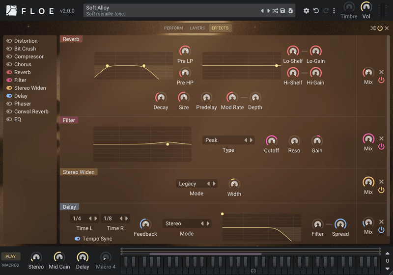
Task: Enable the Chorus effect toggle
Action: (9, 64)
